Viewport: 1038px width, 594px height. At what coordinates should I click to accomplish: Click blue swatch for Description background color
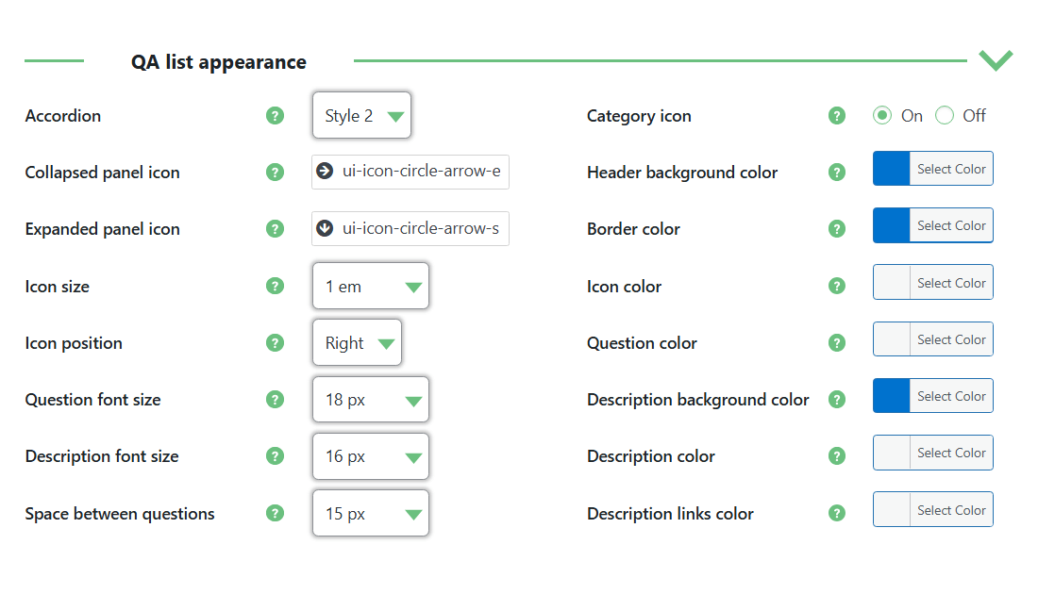pyautogui.click(x=891, y=396)
